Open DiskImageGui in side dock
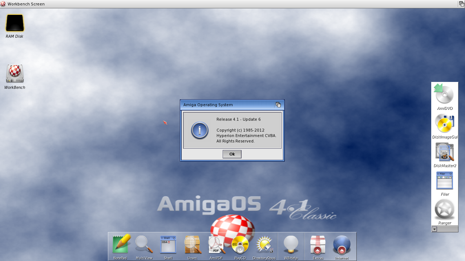 tap(445, 123)
